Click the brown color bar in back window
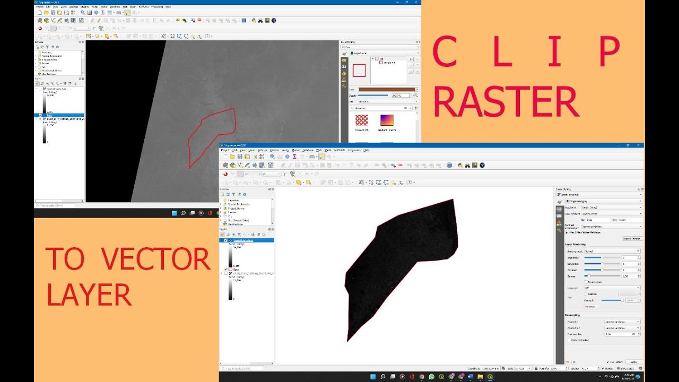Screen dimensions: 679x382 pyautogui.click(x=387, y=89)
